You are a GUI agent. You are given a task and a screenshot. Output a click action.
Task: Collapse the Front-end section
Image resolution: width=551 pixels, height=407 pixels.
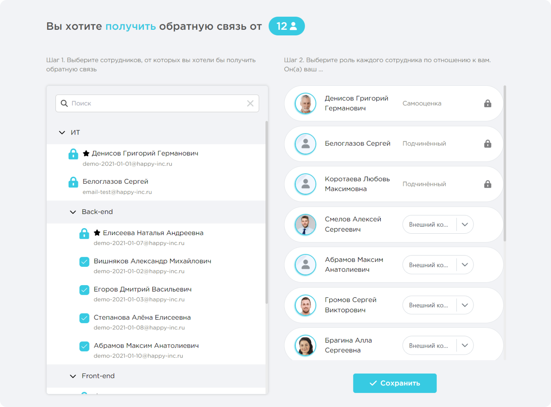coord(72,376)
